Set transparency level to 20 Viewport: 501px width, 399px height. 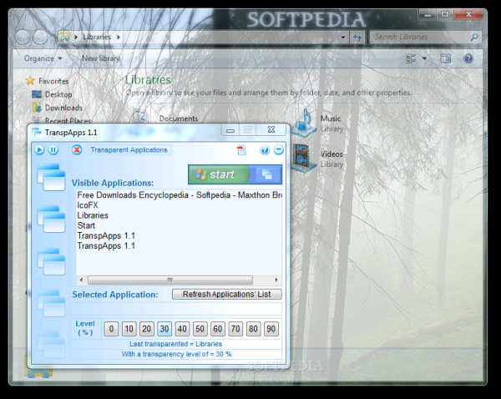(x=147, y=329)
